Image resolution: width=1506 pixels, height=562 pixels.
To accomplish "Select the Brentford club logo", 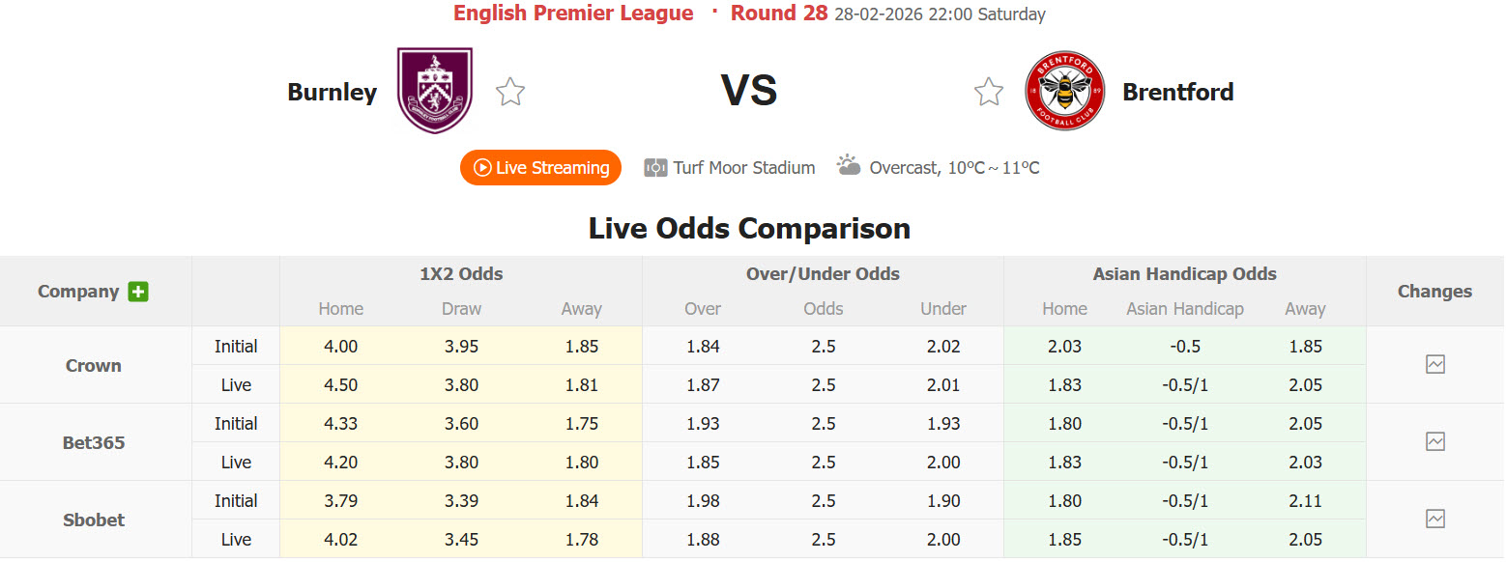I will click(x=1064, y=91).
